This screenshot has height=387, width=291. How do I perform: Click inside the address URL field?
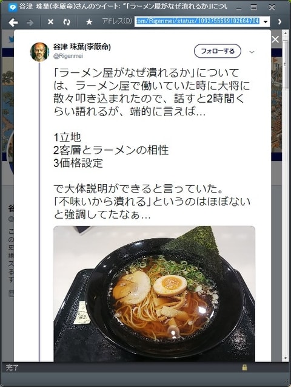[197, 21]
